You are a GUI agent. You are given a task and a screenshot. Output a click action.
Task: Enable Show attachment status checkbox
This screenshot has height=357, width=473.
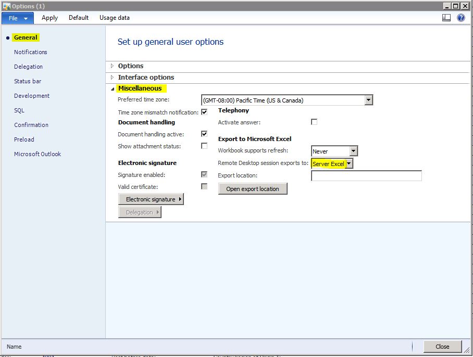pyautogui.click(x=204, y=146)
